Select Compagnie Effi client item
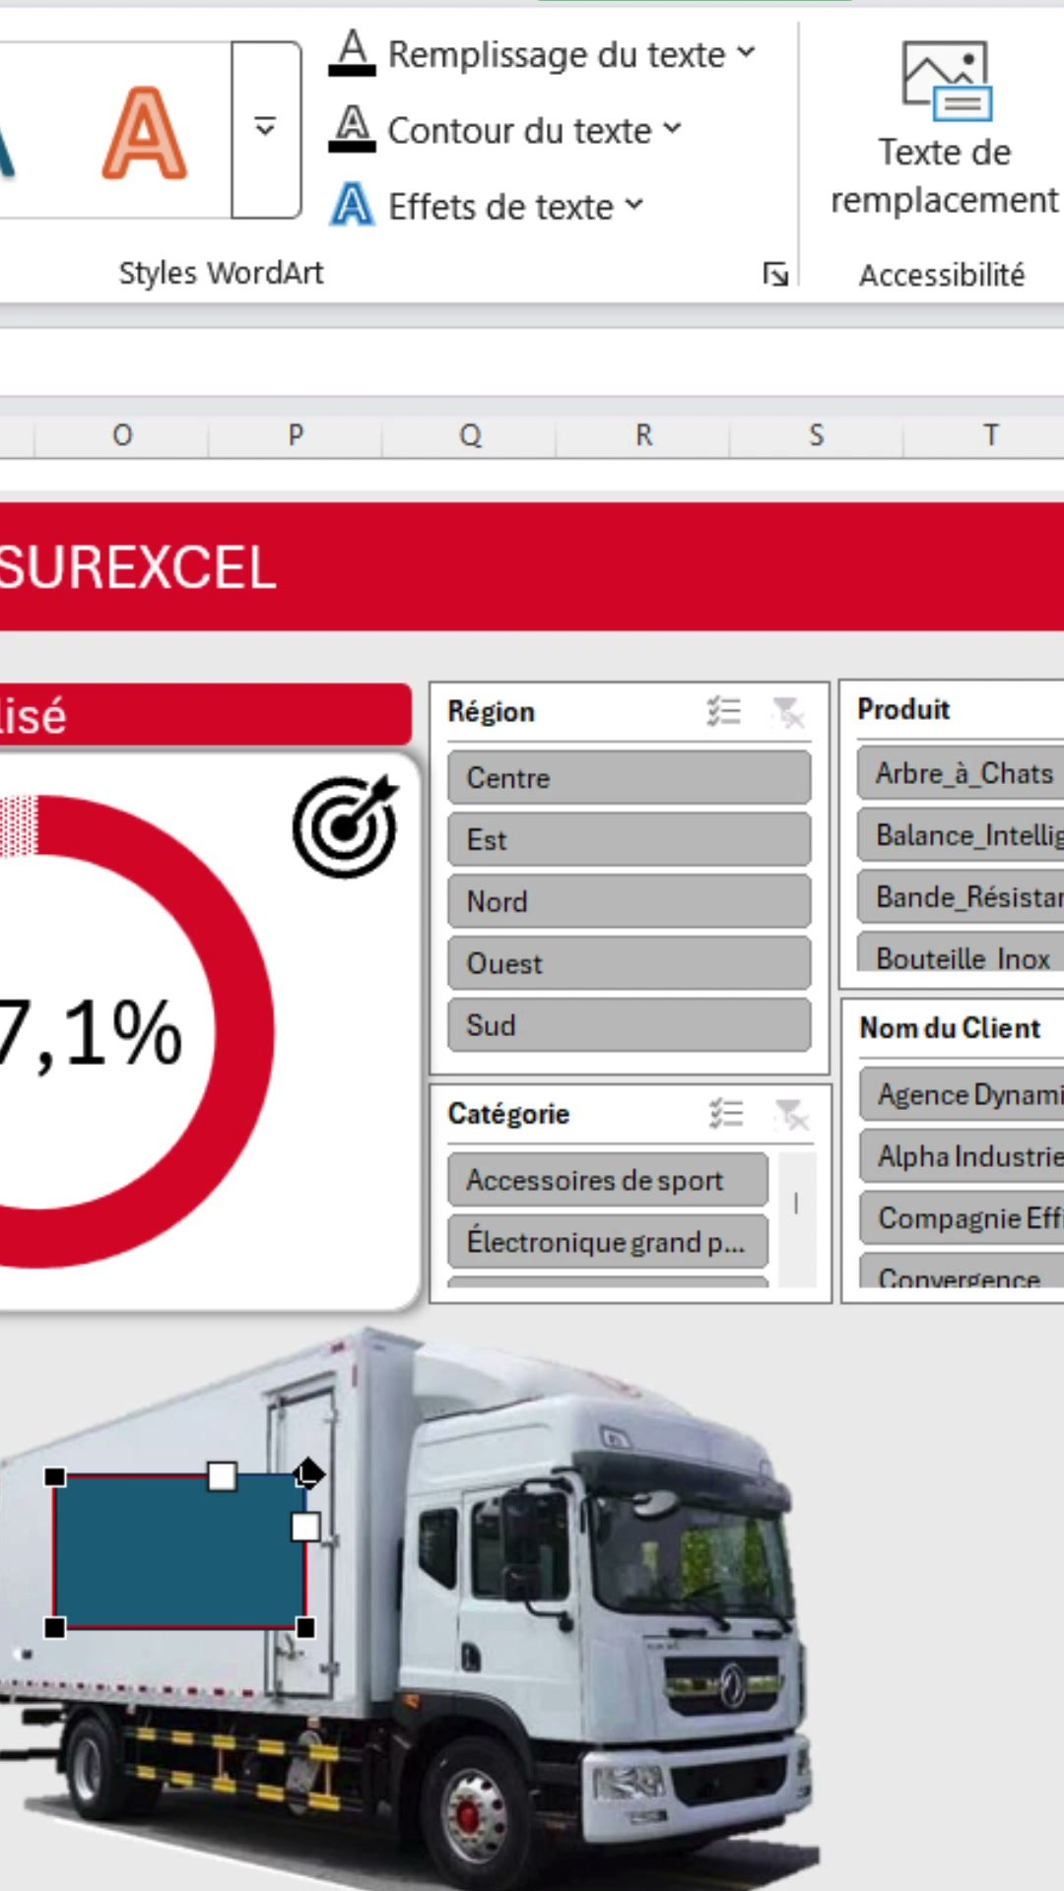The width and height of the screenshot is (1064, 1891). click(963, 1218)
